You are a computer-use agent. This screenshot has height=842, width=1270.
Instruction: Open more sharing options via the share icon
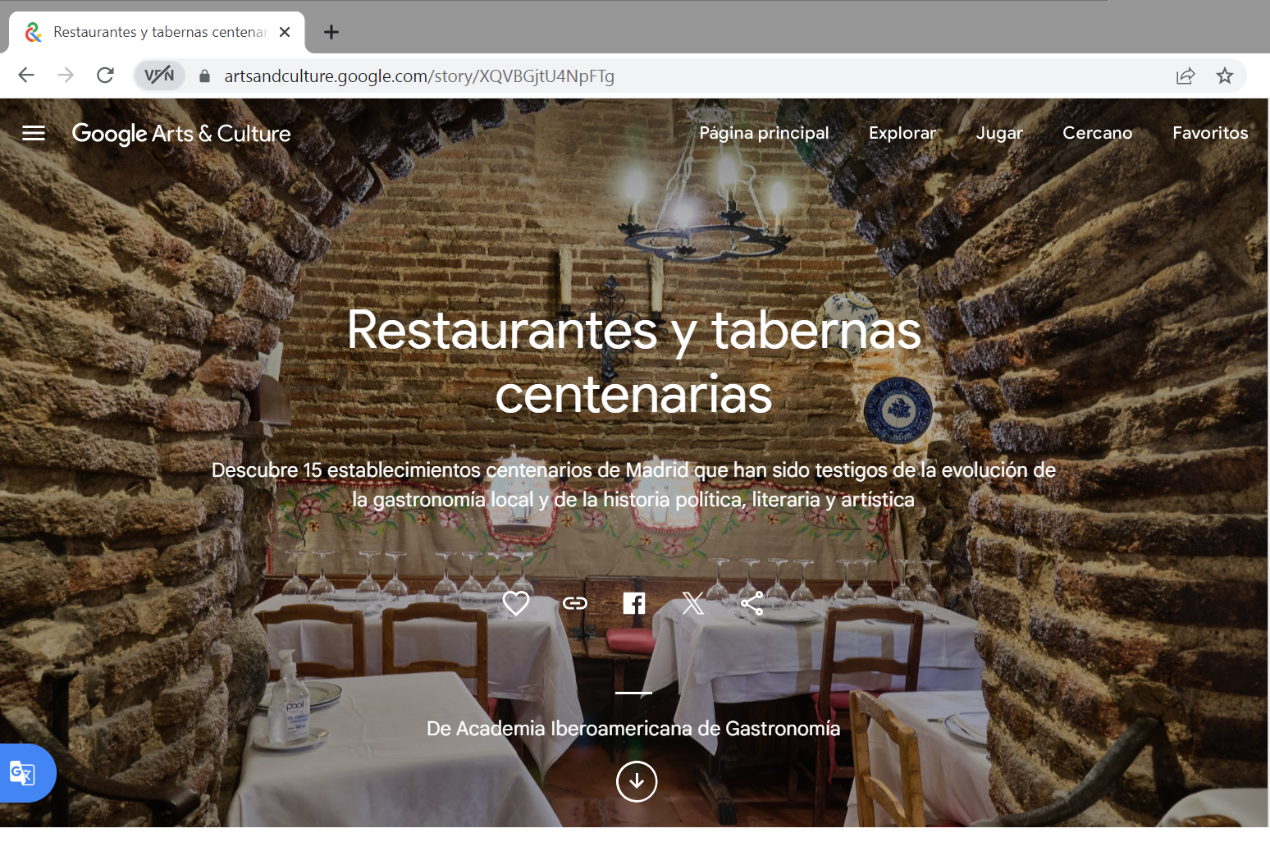pos(752,603)
